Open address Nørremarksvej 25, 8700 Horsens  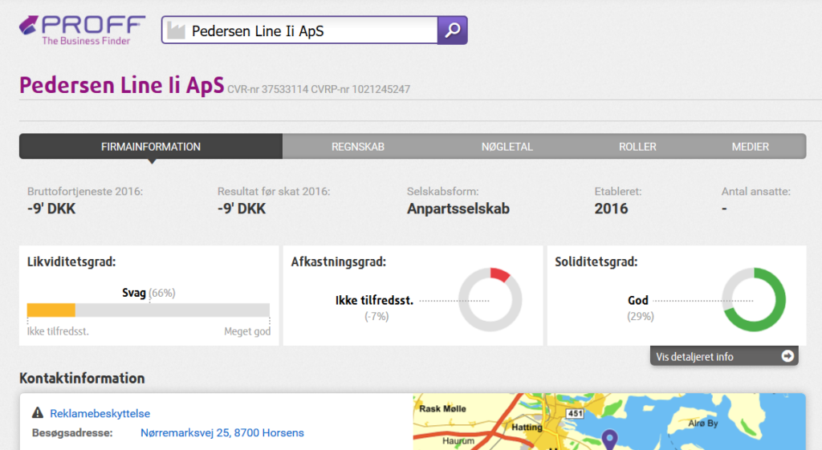222,432
